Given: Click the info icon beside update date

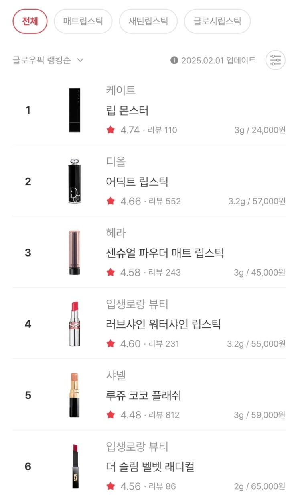Looking at the screenshot, I should tap(174, 60).
